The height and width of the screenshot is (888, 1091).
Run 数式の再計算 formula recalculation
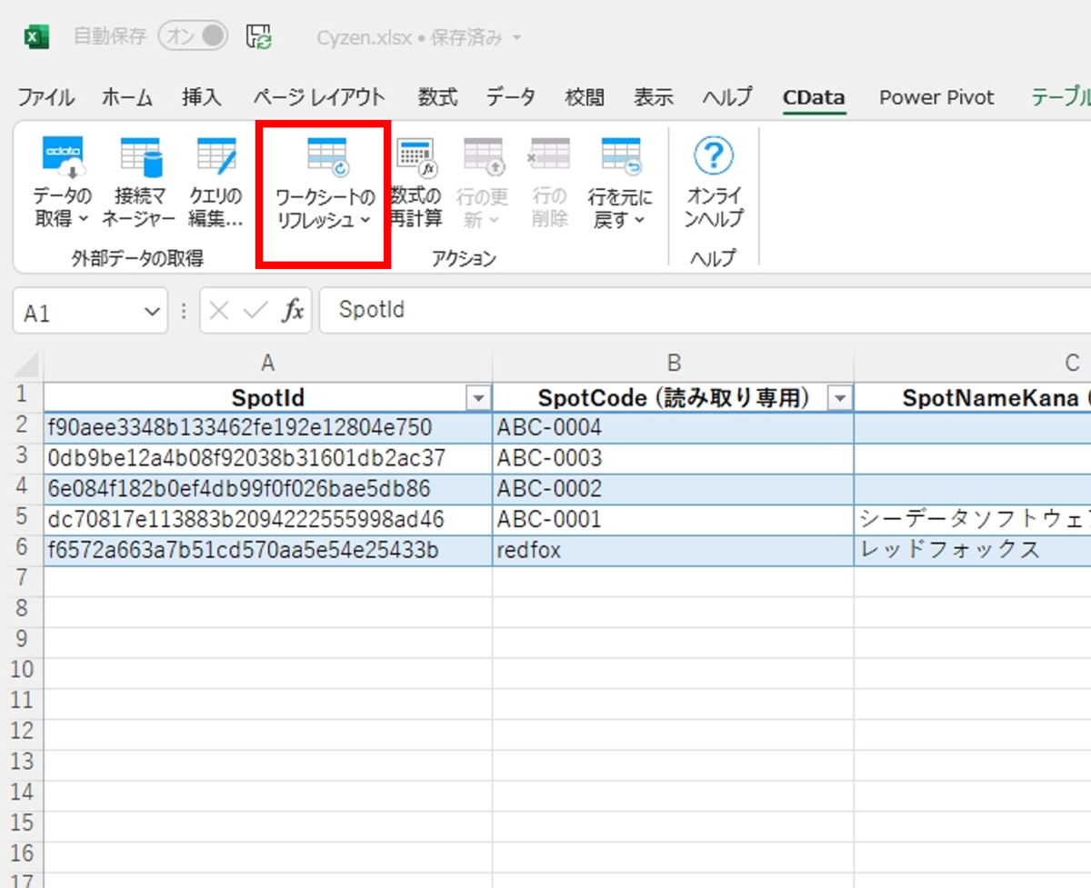point(416,182)
